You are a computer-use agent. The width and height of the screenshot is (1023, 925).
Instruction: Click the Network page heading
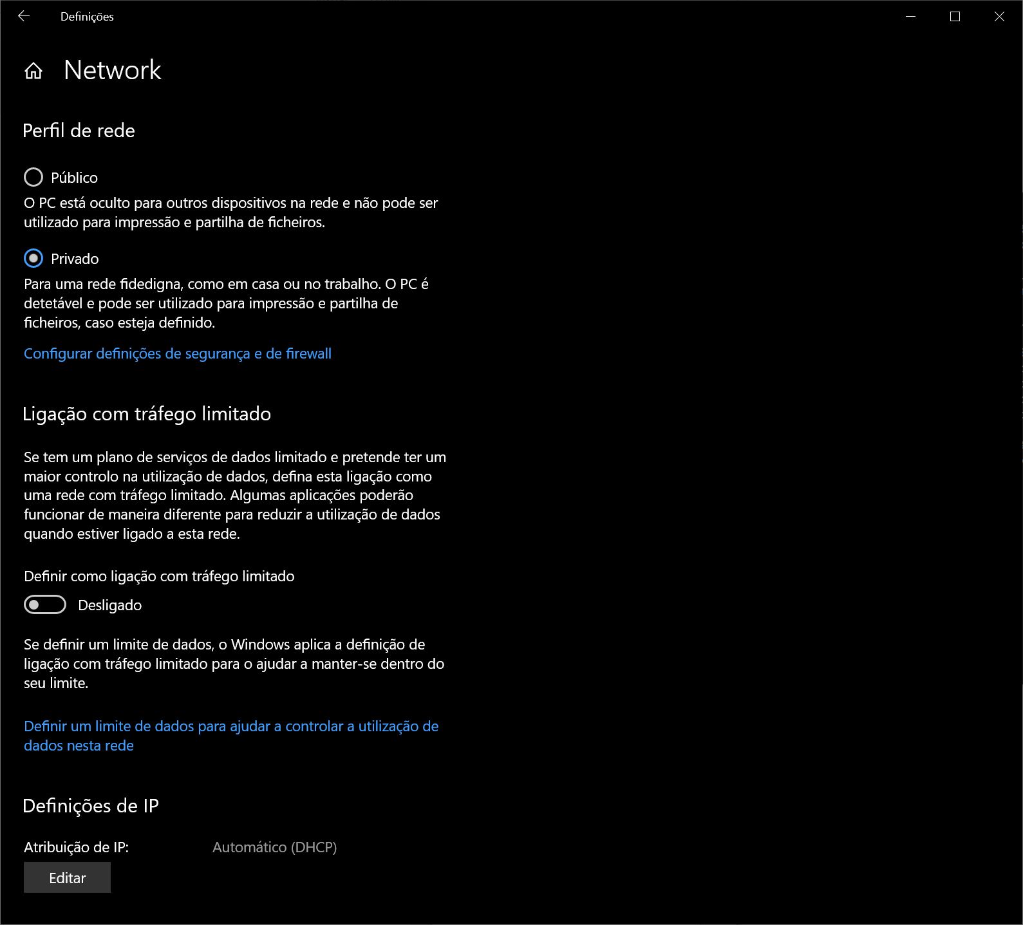113,70
